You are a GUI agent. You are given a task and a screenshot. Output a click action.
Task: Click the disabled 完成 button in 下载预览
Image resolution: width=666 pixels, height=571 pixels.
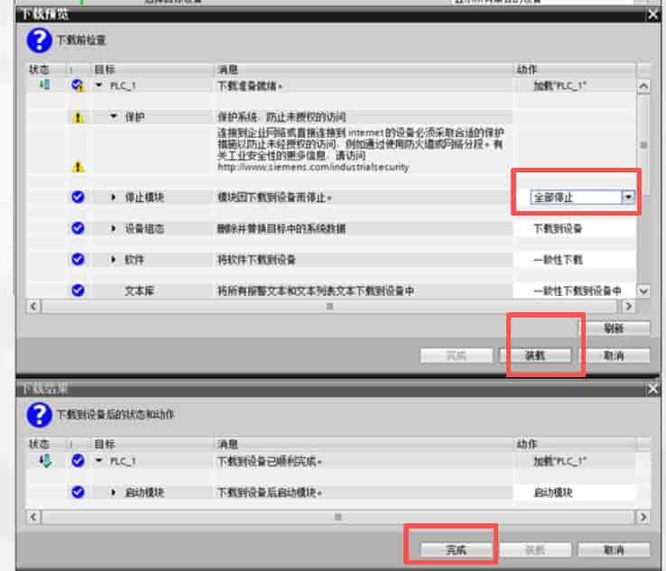coord(456,355)
